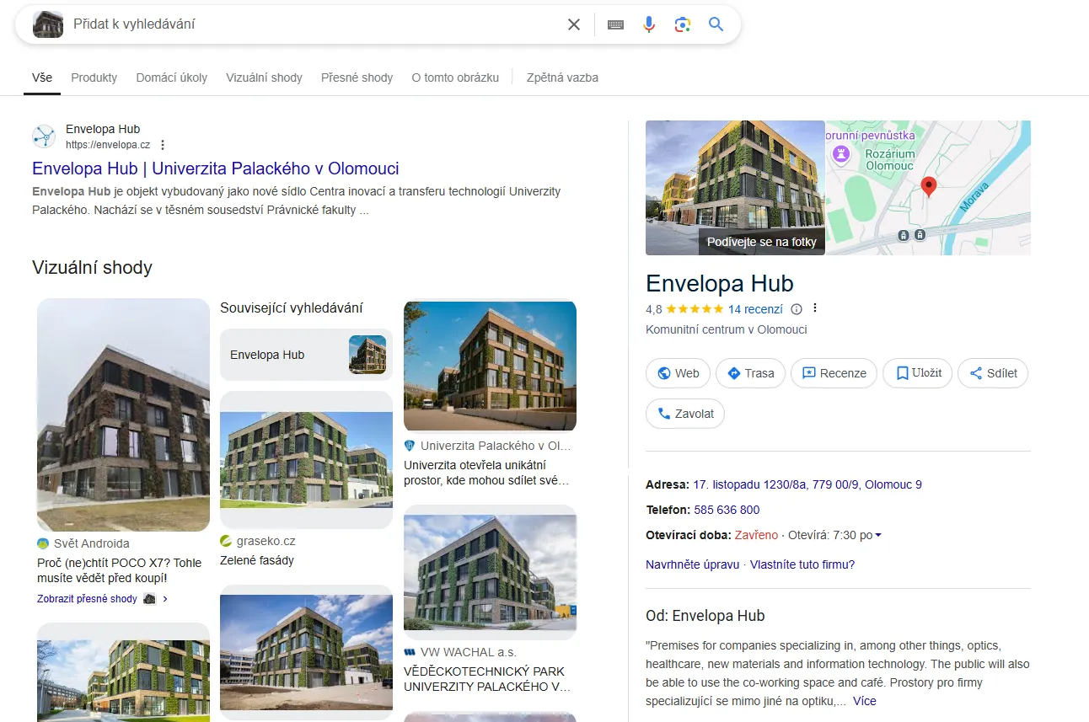The width and height of the screenshot is (1089, 722).
Task: Open 'Proč (ne)chtít POCO X7?' article title
Action: point(120,570)
